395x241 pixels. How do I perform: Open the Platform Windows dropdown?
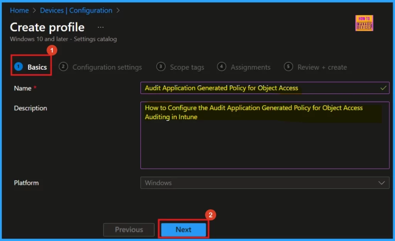pos(265,183)
